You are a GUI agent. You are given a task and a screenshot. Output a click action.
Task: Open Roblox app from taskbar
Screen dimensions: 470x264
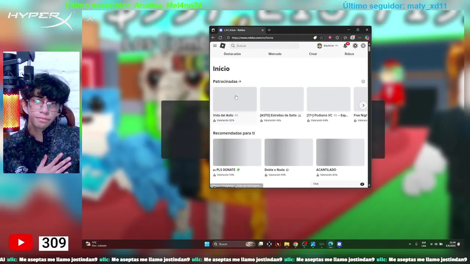tap(339, 244)
